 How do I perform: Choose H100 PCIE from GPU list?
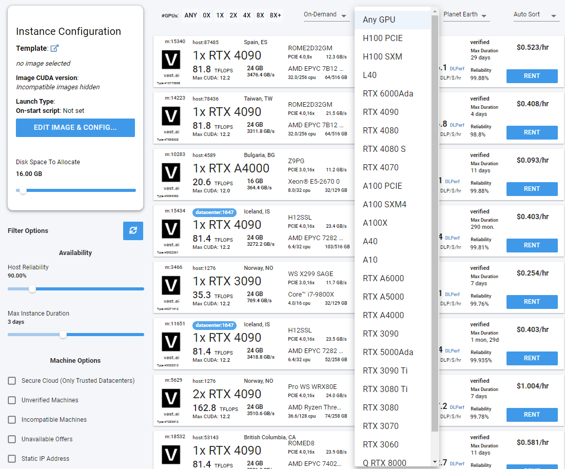[393, 38]
